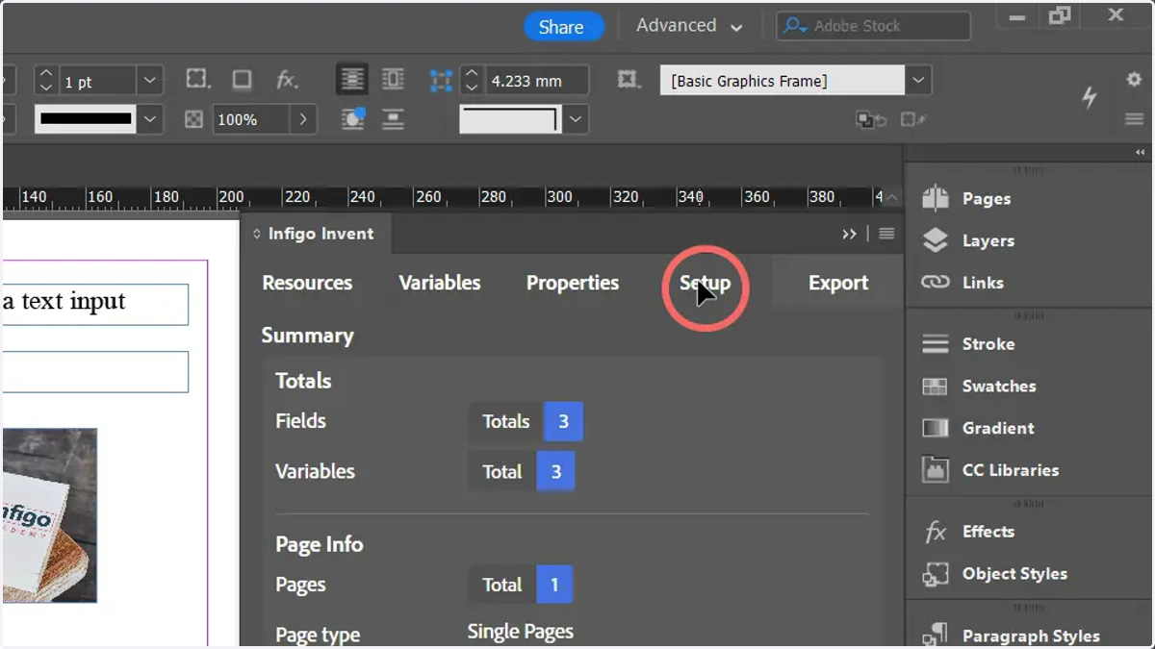The image size is (1155, 649).
Task: Toggle Infigo Invent panel collapse arrows beside title
Action: pos(257,234)
